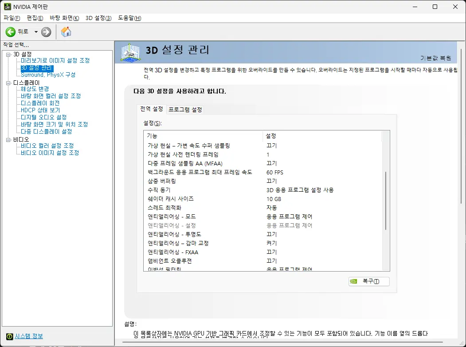Image resolution: width=466 pixels, height=347 pixels.
Task: Collapse the 디스플레이 tree node
Action: coord(8,83)
